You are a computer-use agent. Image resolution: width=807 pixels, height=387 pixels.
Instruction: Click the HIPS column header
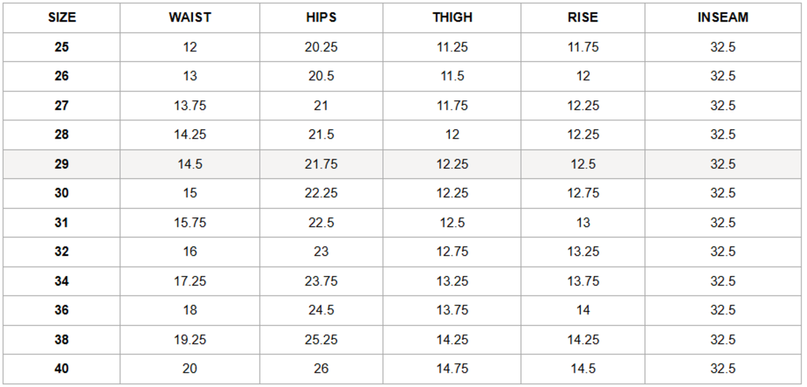321,18
